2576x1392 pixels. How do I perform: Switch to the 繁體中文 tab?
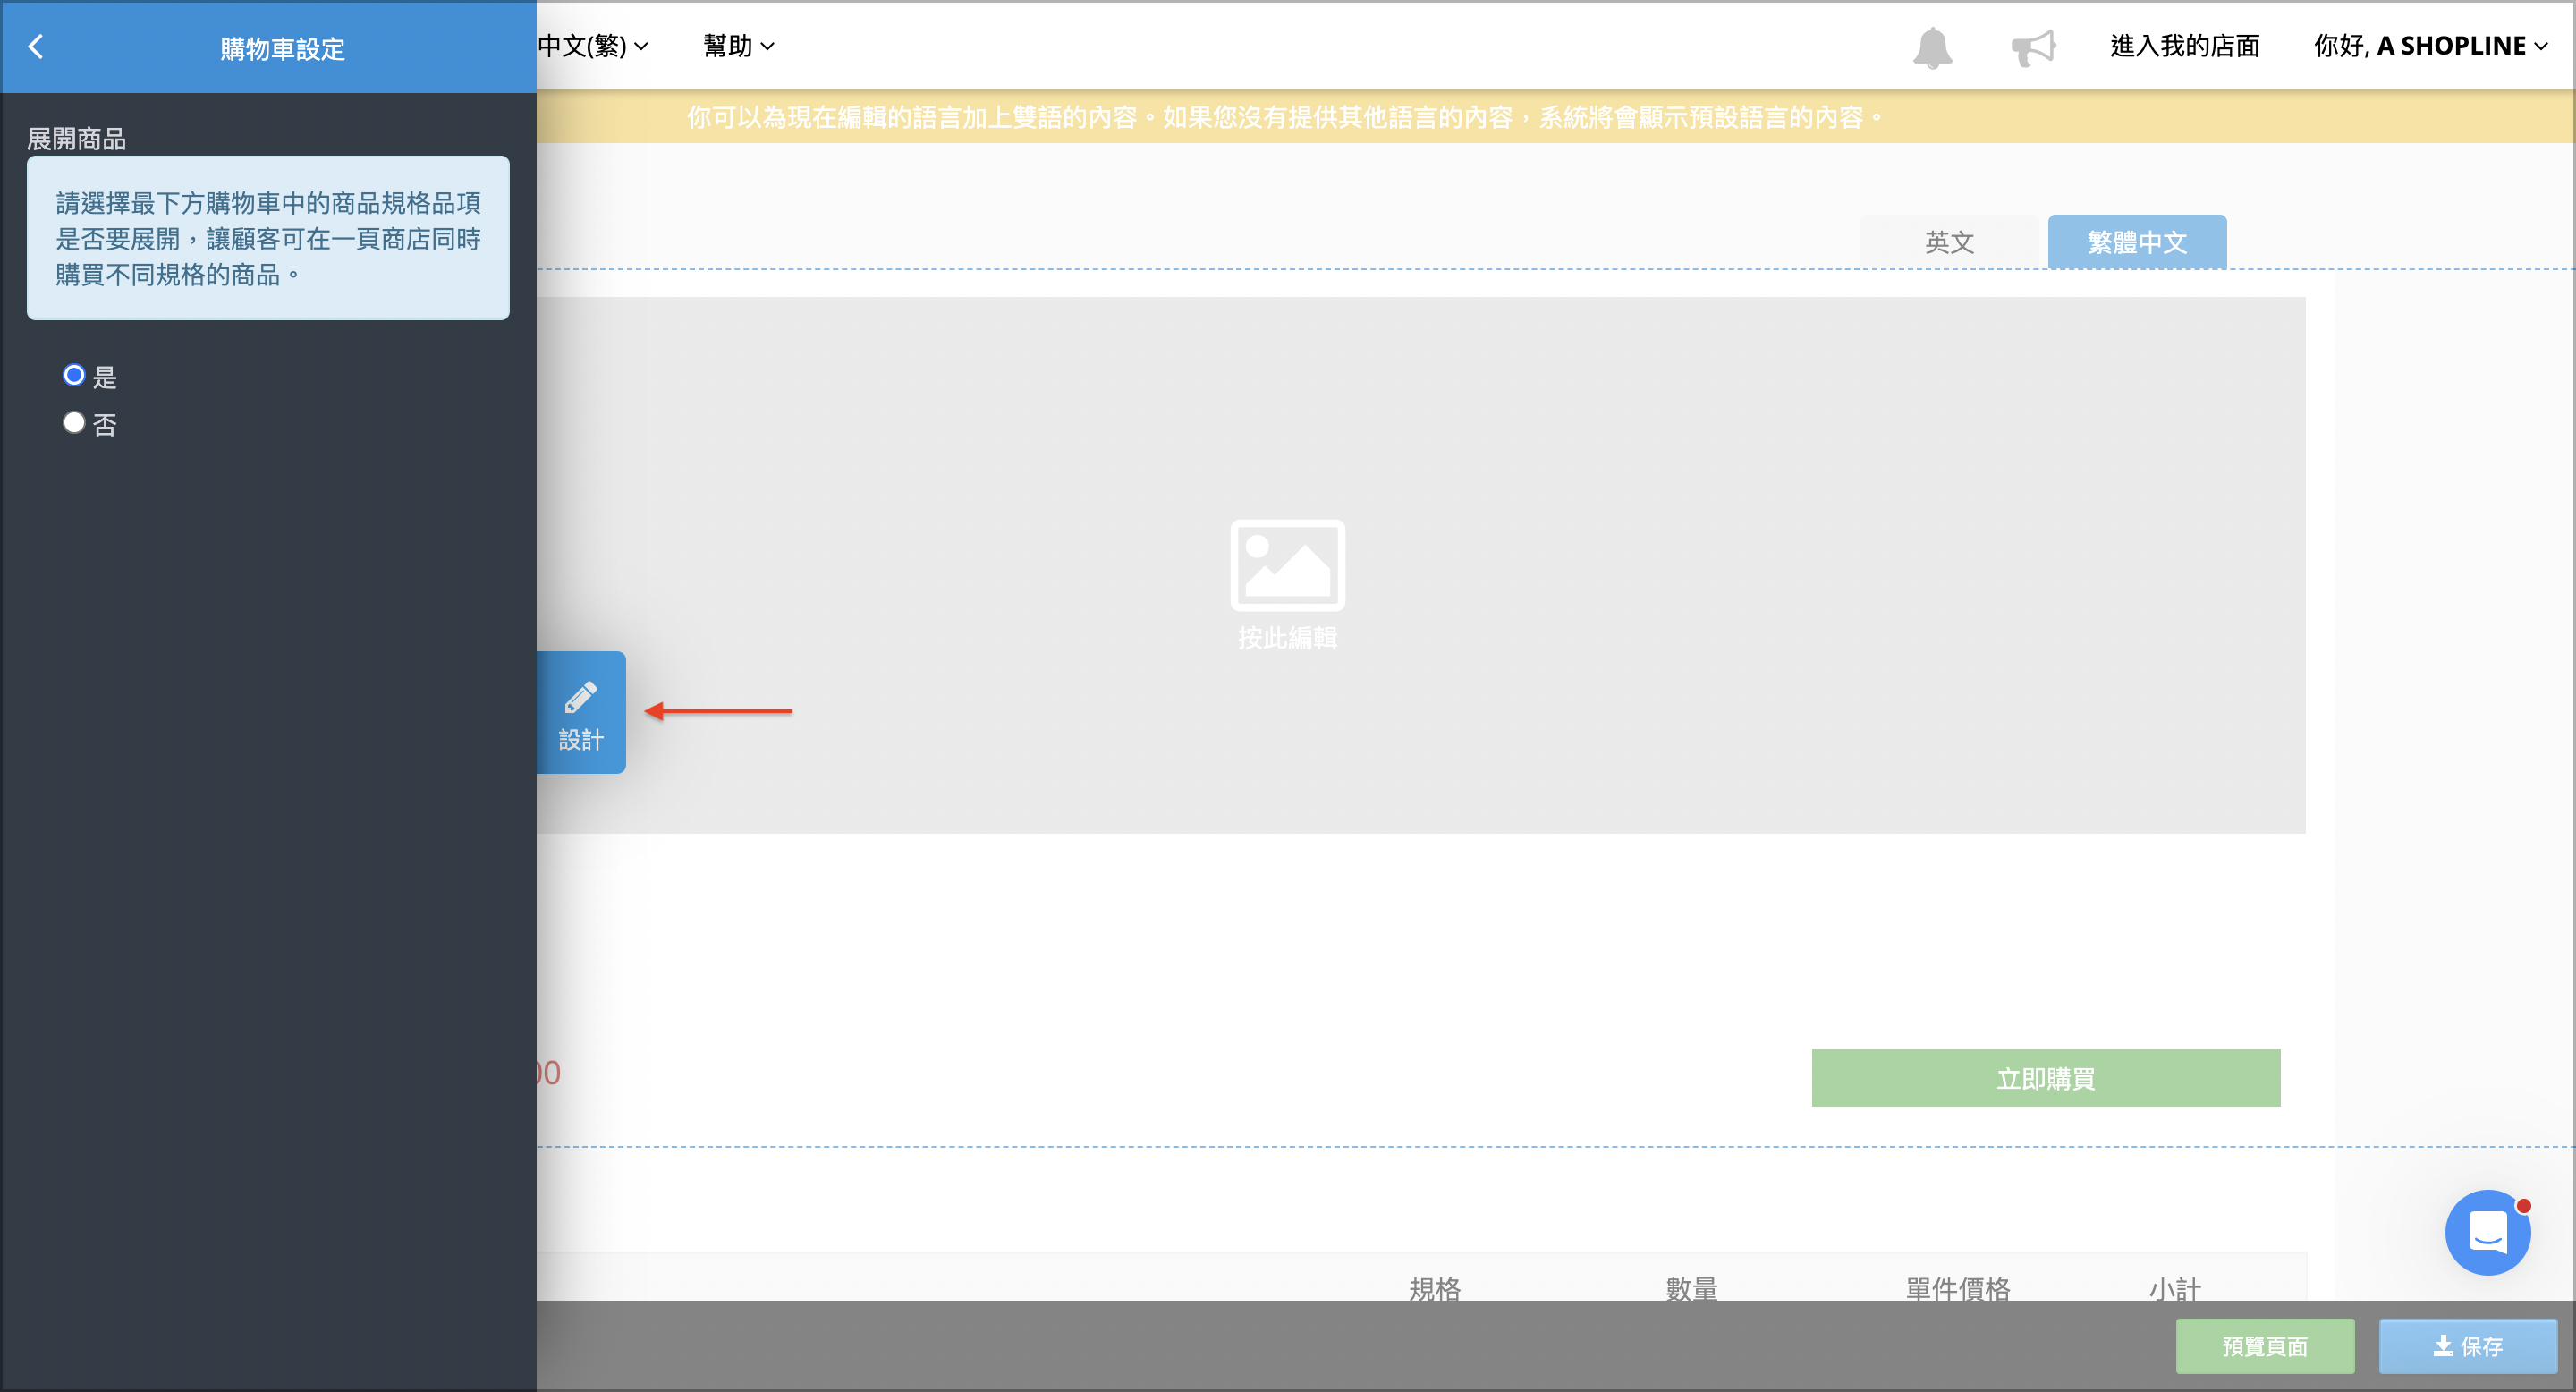pos(2137,242)
